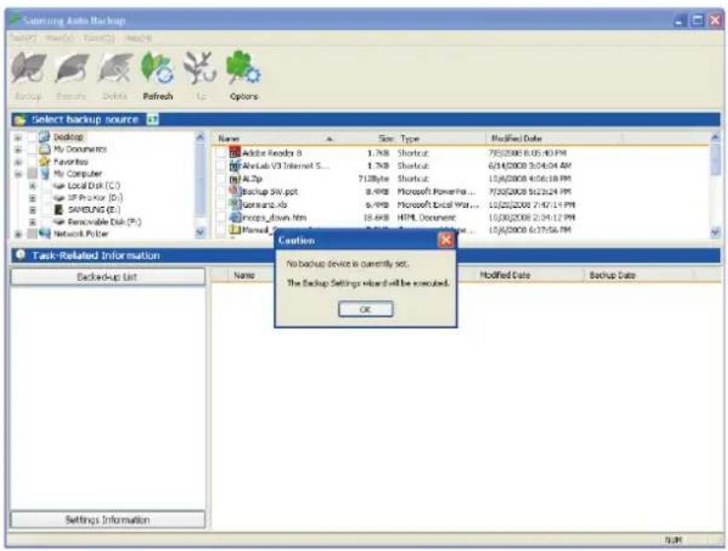Click the Removable Disk (F:) drive icon
This screenshot has height=551, width=728.
click(x=58, y=222)
